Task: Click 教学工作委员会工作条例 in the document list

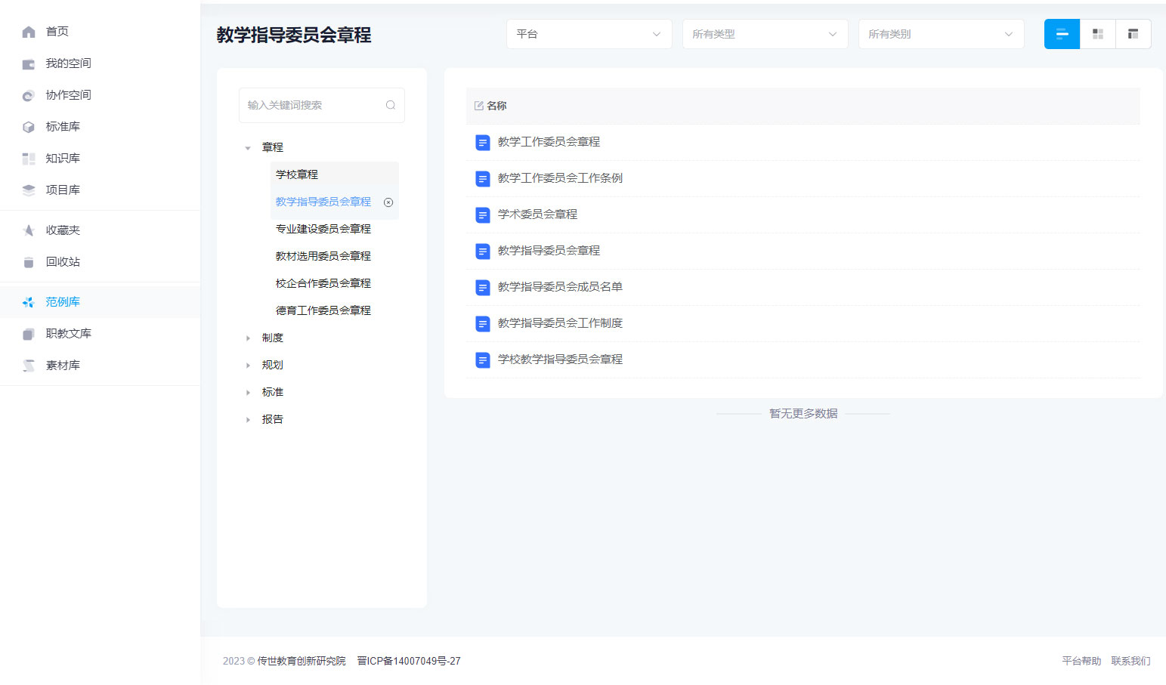Action: 560,178
